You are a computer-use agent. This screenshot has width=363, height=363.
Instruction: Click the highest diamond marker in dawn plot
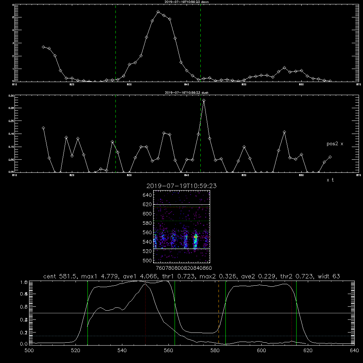click(158, 12)
